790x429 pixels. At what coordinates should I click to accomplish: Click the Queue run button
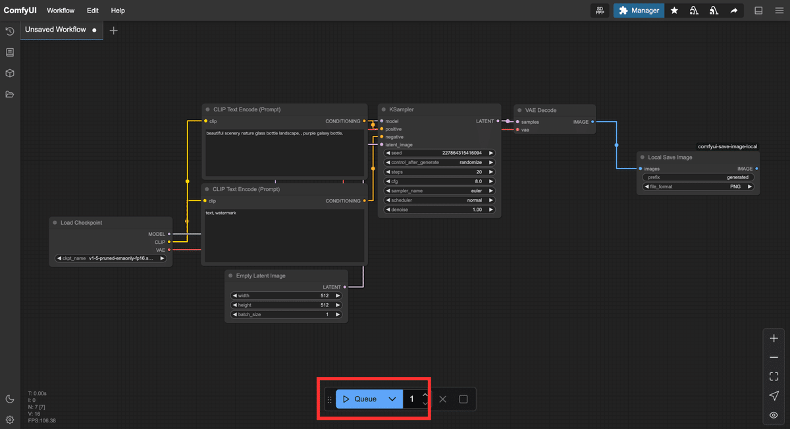[x=360, y=399]
